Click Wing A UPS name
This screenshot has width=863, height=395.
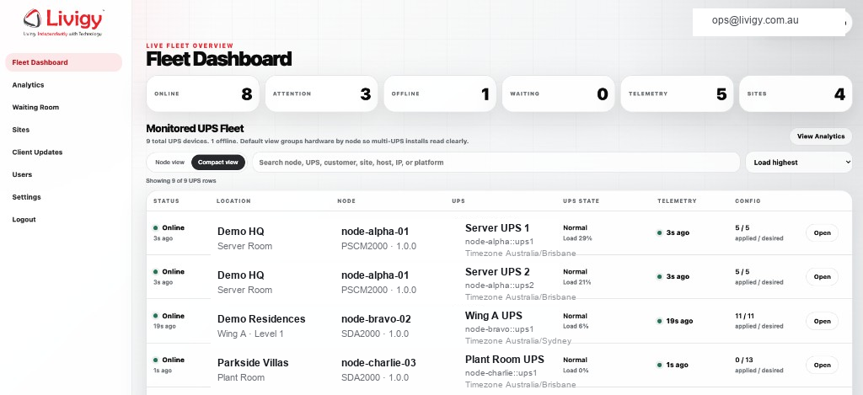click(494, 316)
